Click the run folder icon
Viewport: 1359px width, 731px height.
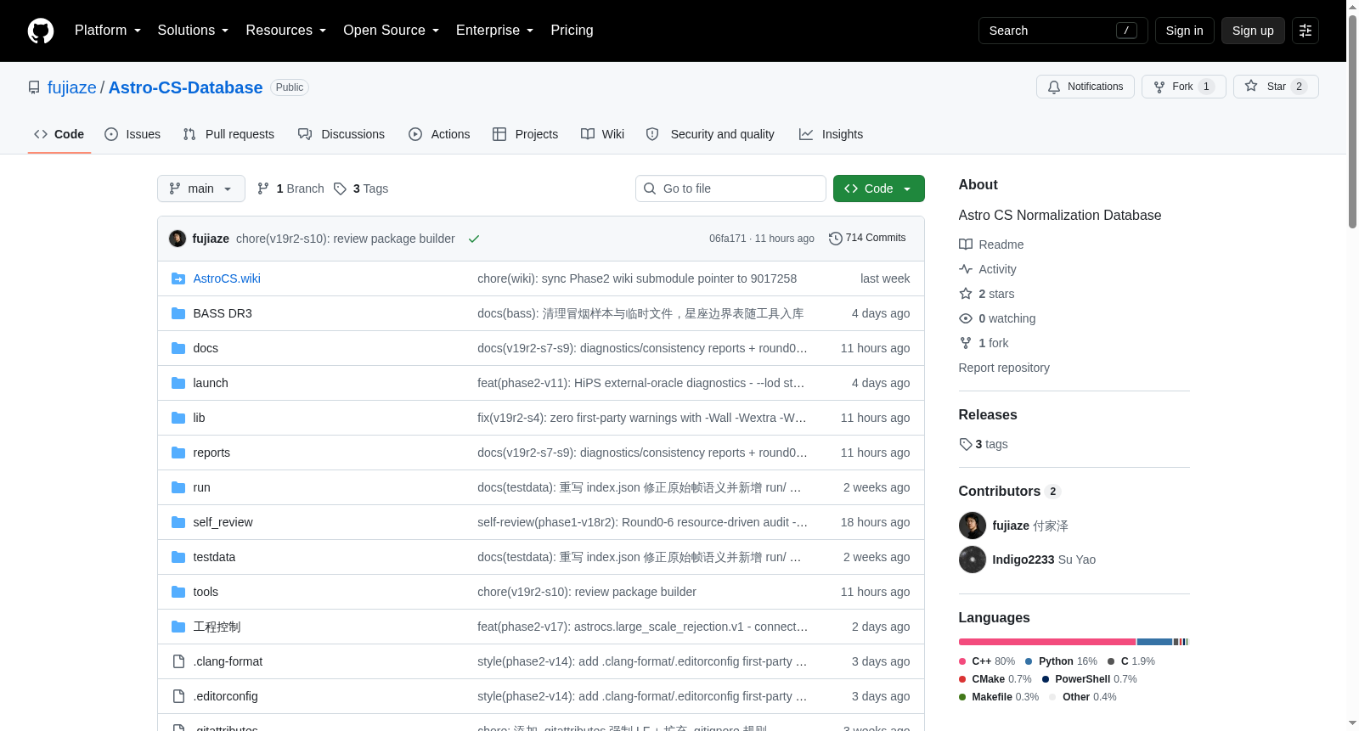(x=178, y=487)
